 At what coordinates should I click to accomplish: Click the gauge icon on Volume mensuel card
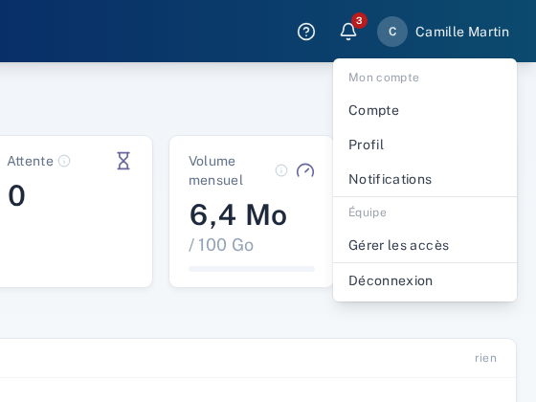tap(305, 170)
